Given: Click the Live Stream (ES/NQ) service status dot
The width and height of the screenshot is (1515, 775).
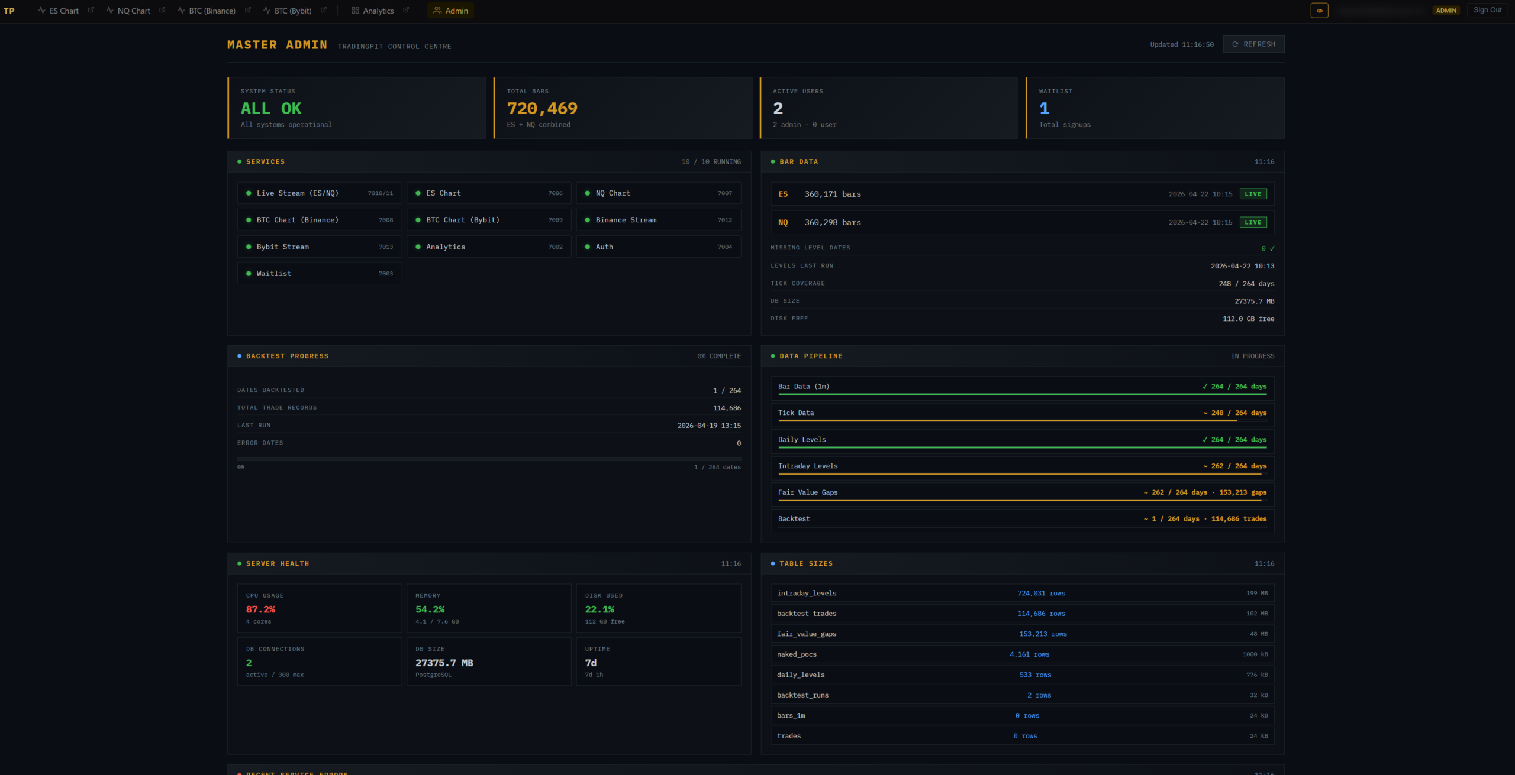Looking at the screenshot, I should point(249,193).
